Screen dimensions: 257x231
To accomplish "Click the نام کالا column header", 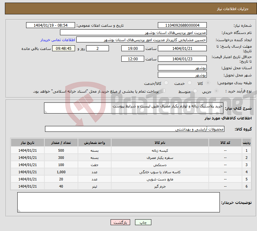I will tap(160, 143).
